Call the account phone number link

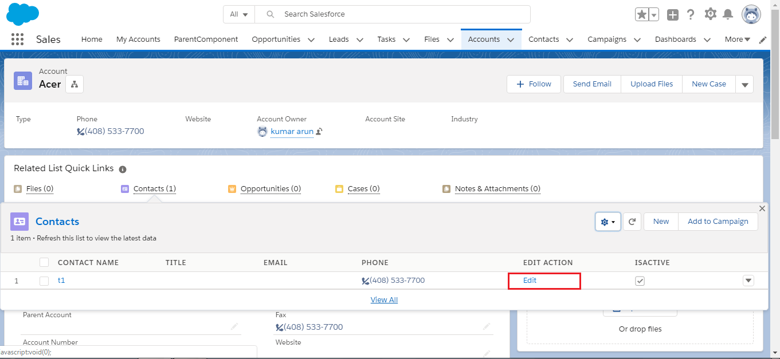(115, 131)
